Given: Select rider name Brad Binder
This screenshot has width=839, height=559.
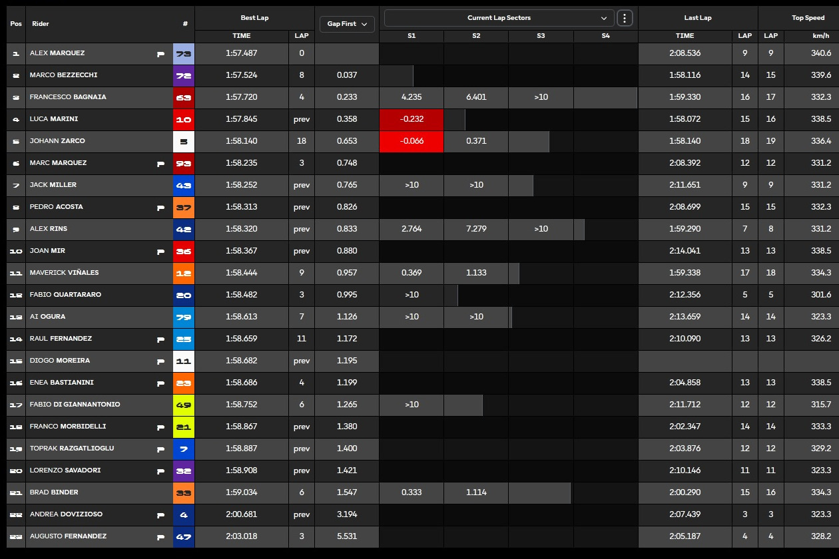Looking at the screenshot, I should coord(54,492).
